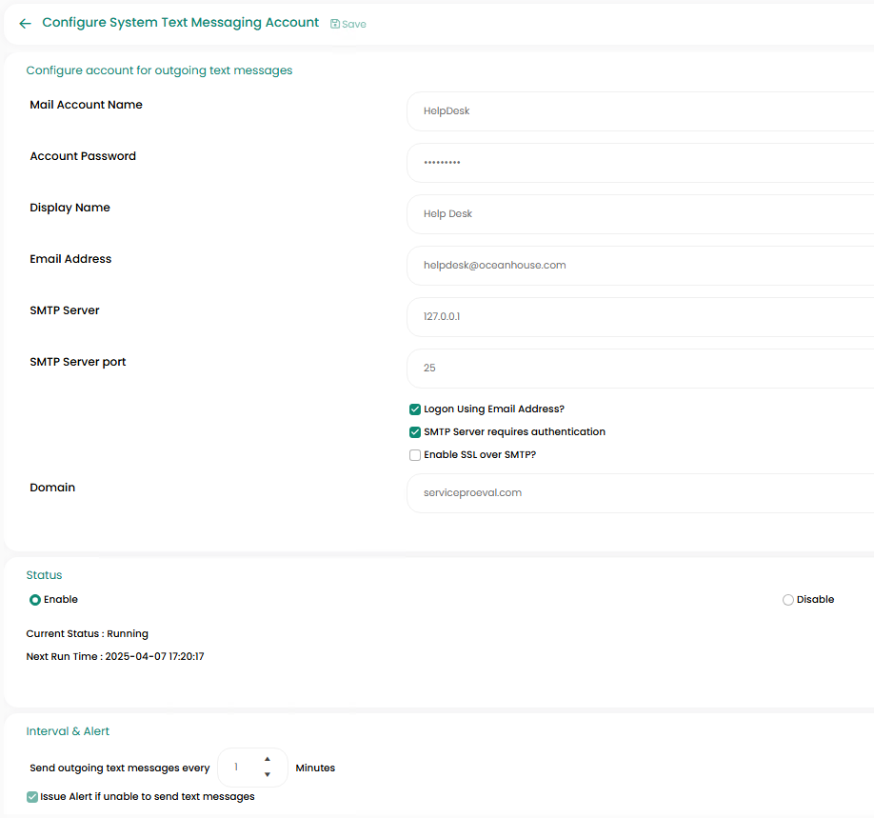Click the Display Name input field

click(x=640, y=214)
